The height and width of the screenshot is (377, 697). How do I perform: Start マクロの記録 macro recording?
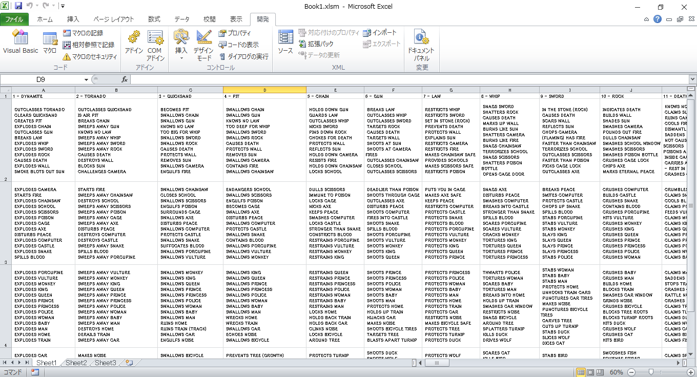83,33
